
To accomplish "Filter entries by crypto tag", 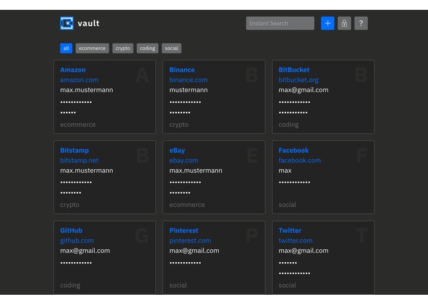I will 123,48.
